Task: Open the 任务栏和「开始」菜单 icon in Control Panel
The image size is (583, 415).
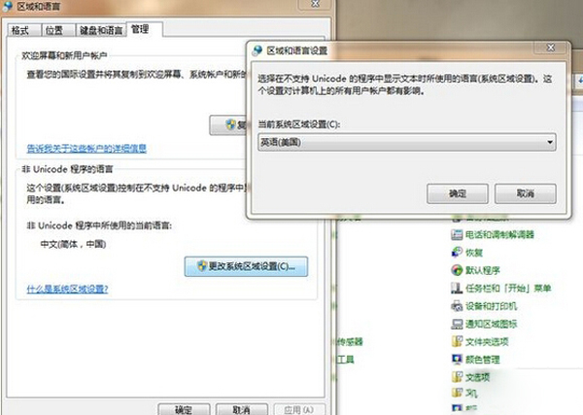Action: pyautogui.click(x=457, y=289)
